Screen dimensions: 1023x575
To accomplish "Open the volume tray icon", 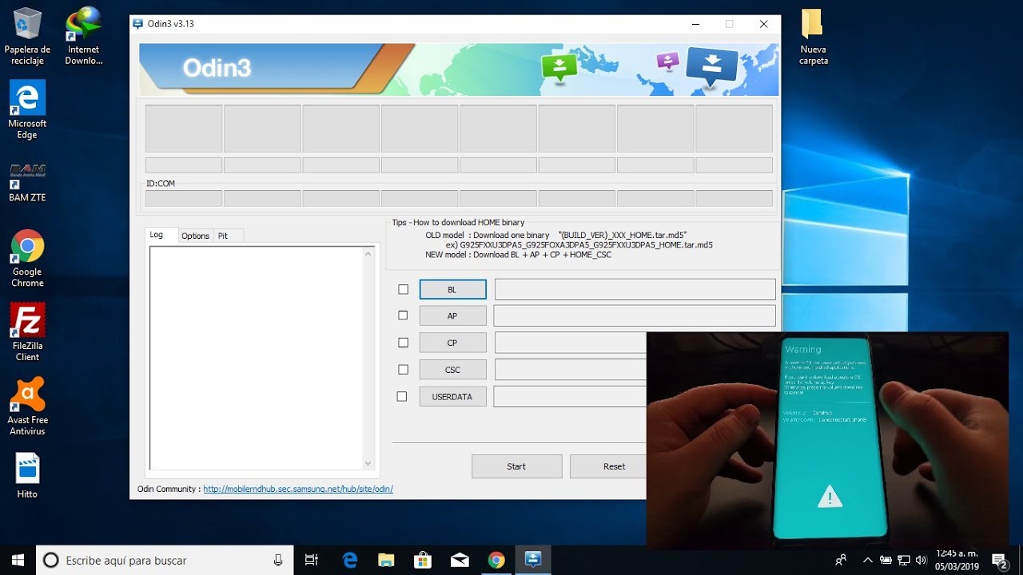I will (921, 561).
